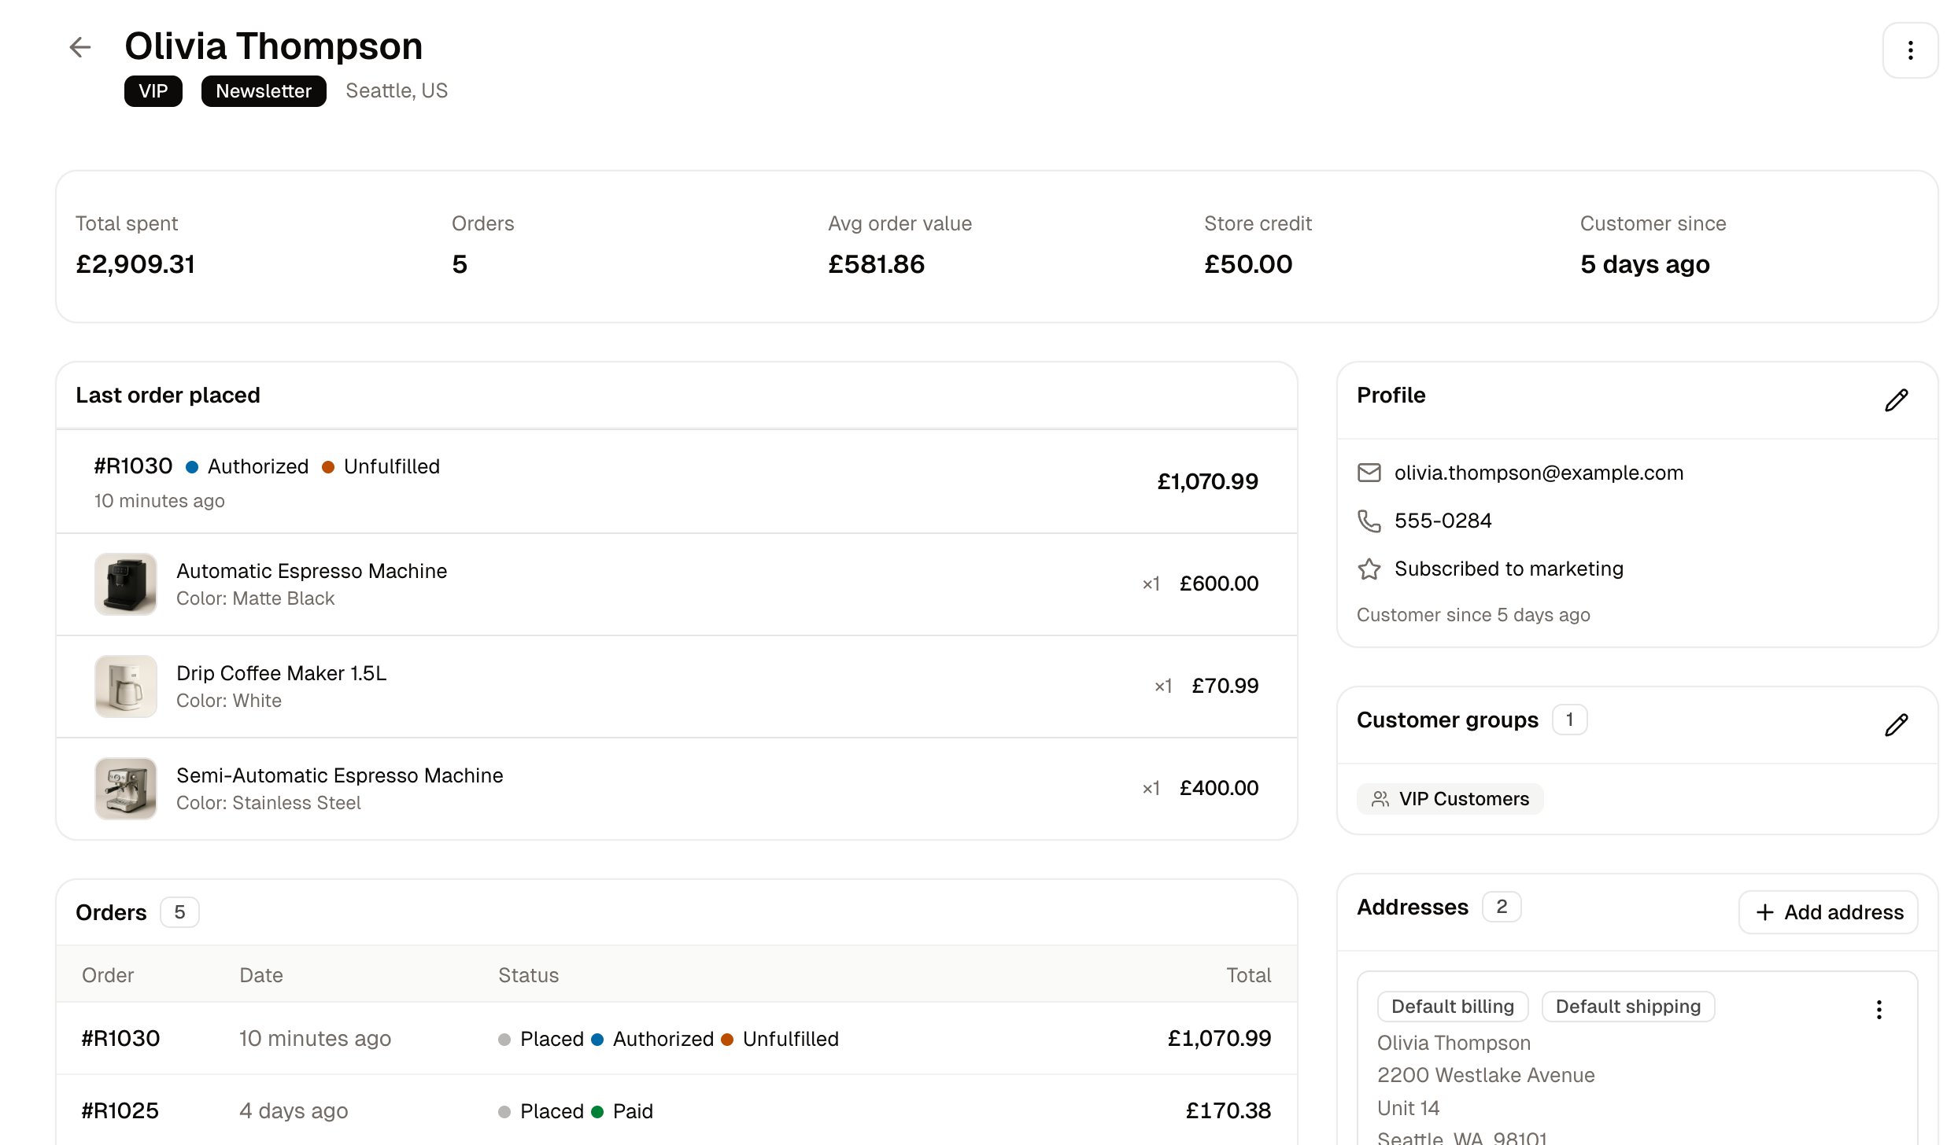Click the star icon beside Subscribed to marketing
Image resolution: width=1958 pixels, height=1145 pixels.
pos(1369,569)
